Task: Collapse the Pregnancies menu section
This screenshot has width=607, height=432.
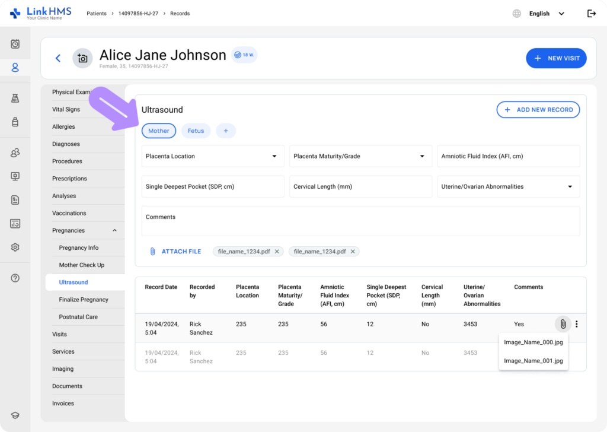Action: click(x=114, y=230)
